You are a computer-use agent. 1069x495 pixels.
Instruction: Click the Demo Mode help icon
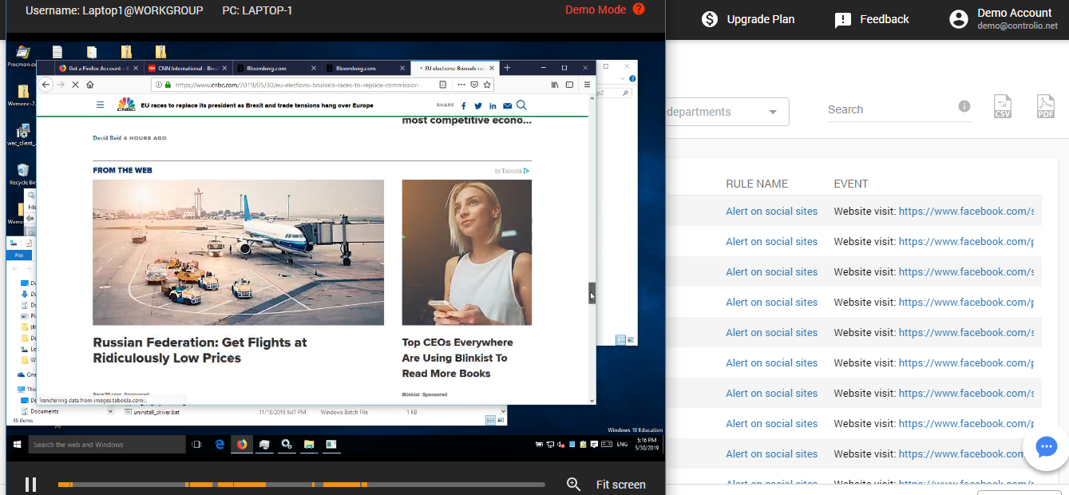[x=638, y=10]
